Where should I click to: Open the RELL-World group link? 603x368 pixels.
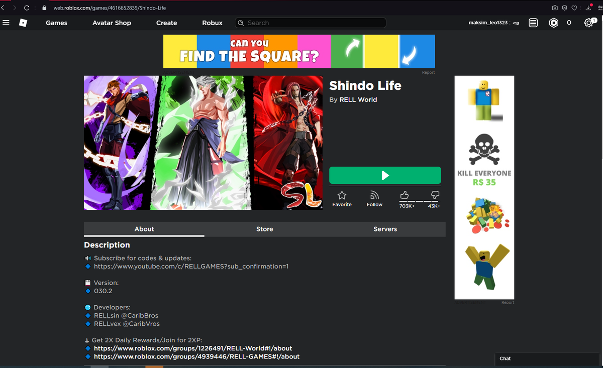[x=193, y=348]
